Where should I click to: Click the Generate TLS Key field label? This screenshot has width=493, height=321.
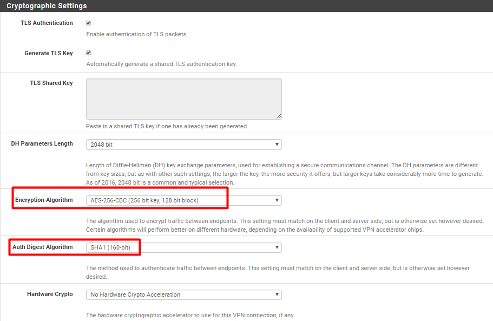49,53
